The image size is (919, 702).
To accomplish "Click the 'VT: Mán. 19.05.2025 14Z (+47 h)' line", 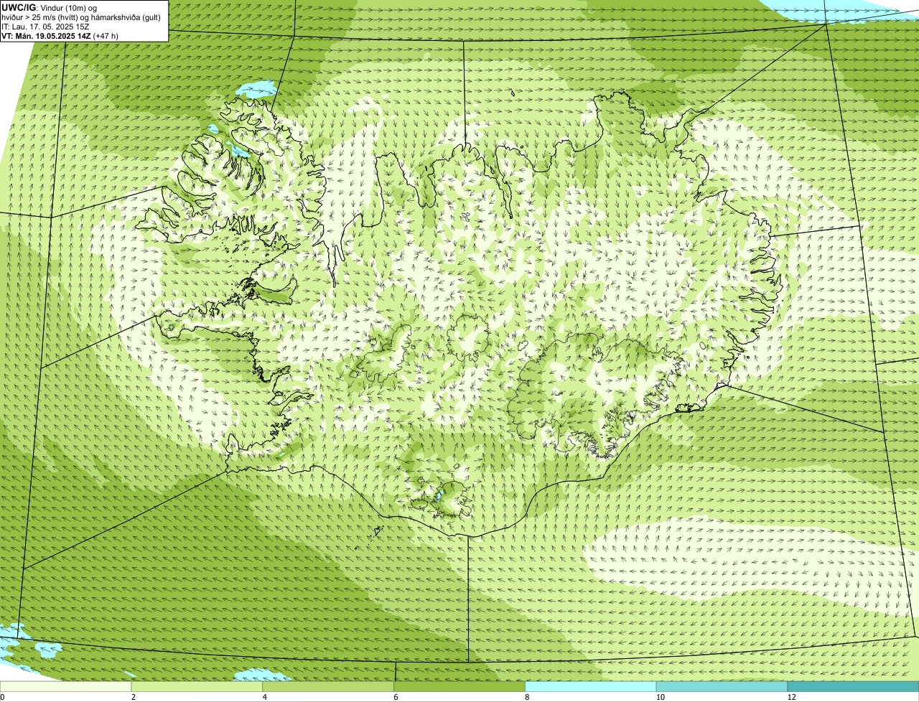I will point(60,36).
